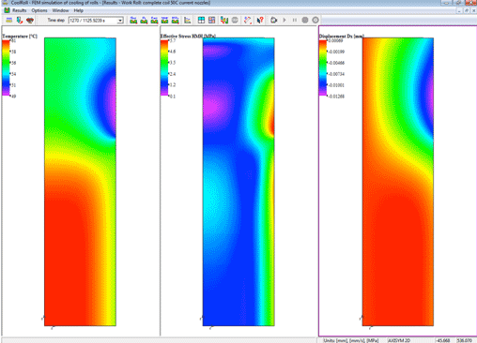477x343 pixels.
Task: Open the Help menu
Action: click(x=78, y=10)
